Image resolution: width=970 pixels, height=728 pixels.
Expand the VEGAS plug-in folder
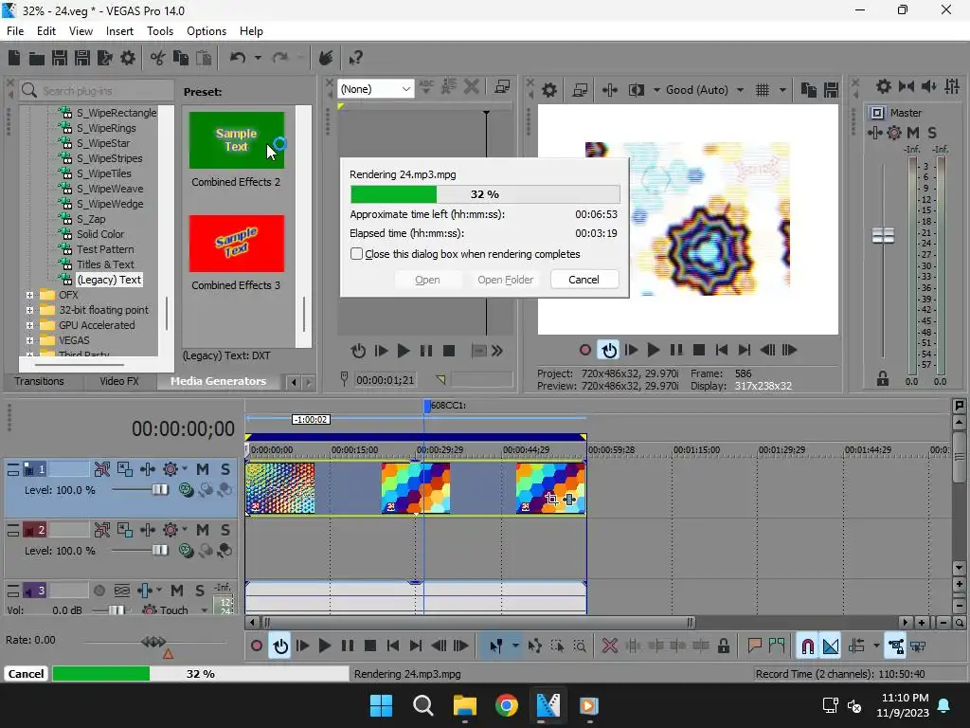click(29, 340)
